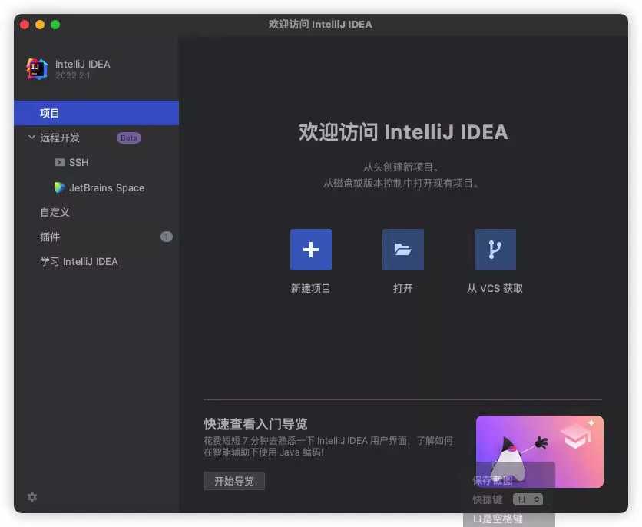The image size is (642, 527).
Task: Click the 欢迎访问 IntelliJ IDEA main heading
Action: pyautogui.click(x=403, y=132)
